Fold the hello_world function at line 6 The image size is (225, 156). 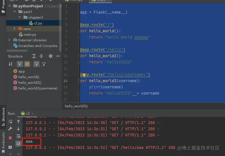pos(78,31)
